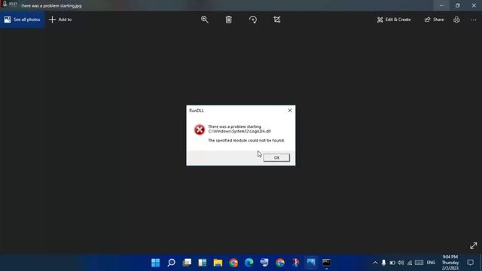Restore down the Photos window

pyautogui.click(x=457, y=5)
